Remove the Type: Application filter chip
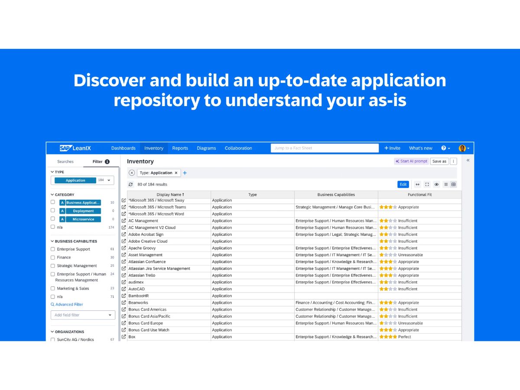520x390 pixels. click(x=176, y=173)
